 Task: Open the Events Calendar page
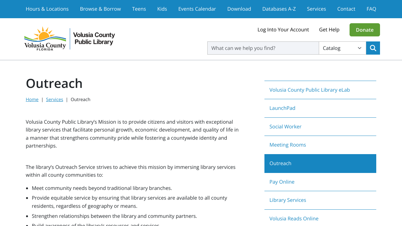(197, 9)
